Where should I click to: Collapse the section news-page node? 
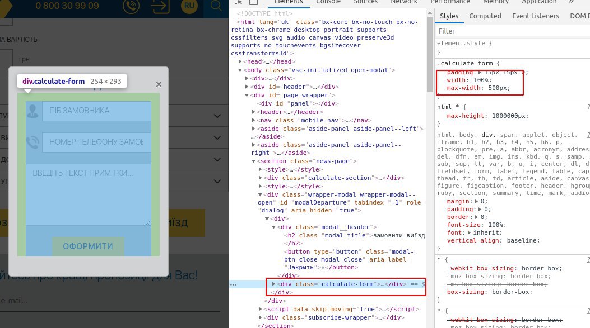[x=254, y=161]
